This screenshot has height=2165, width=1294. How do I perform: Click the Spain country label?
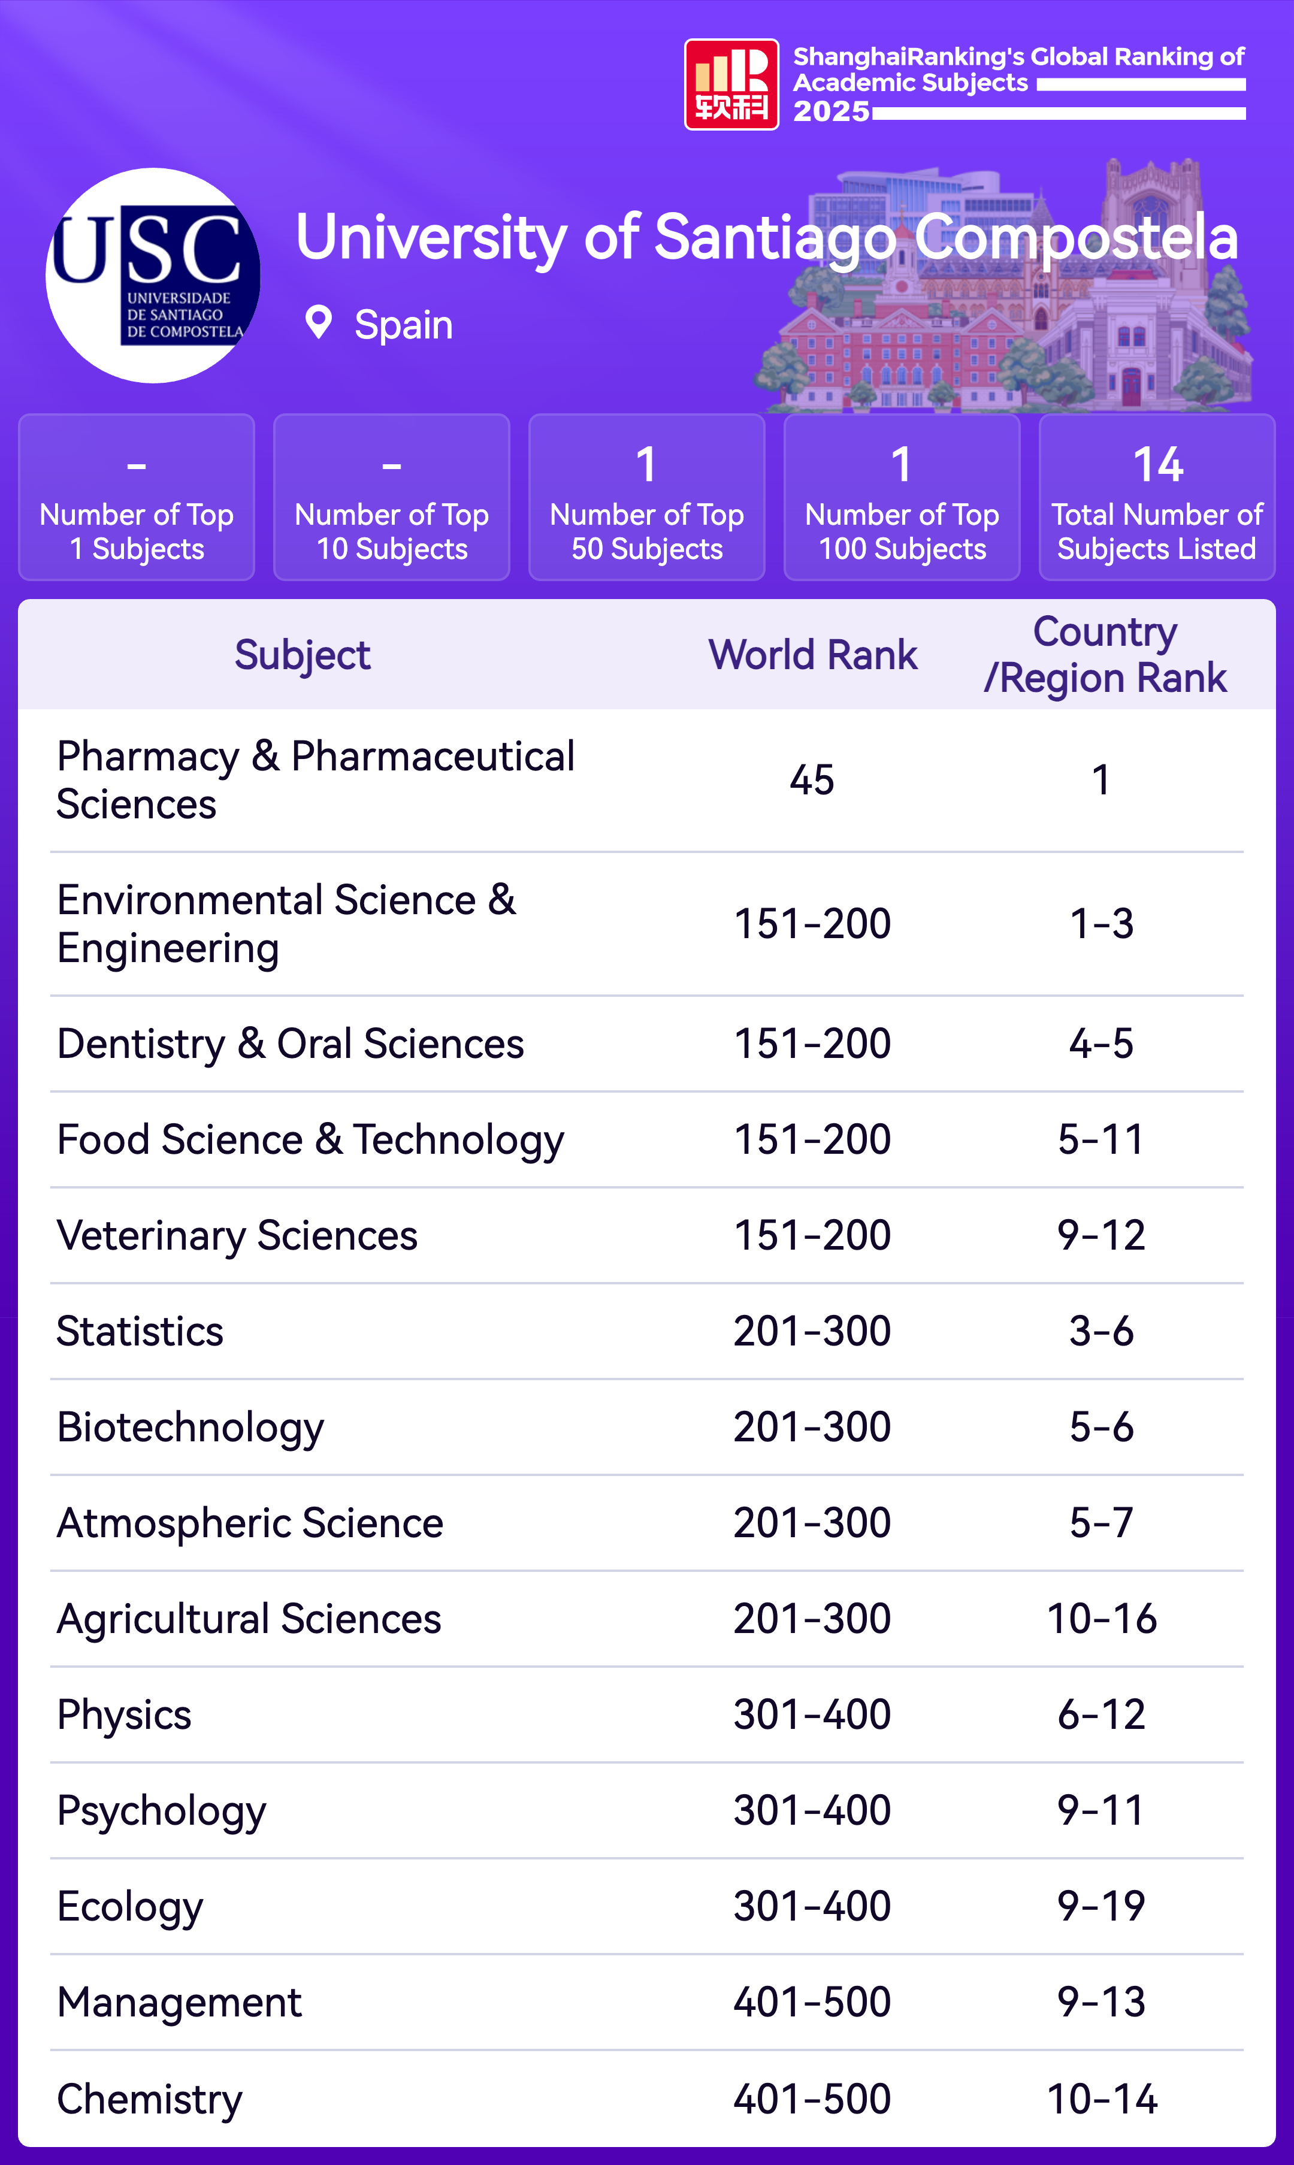click(403, 325)
